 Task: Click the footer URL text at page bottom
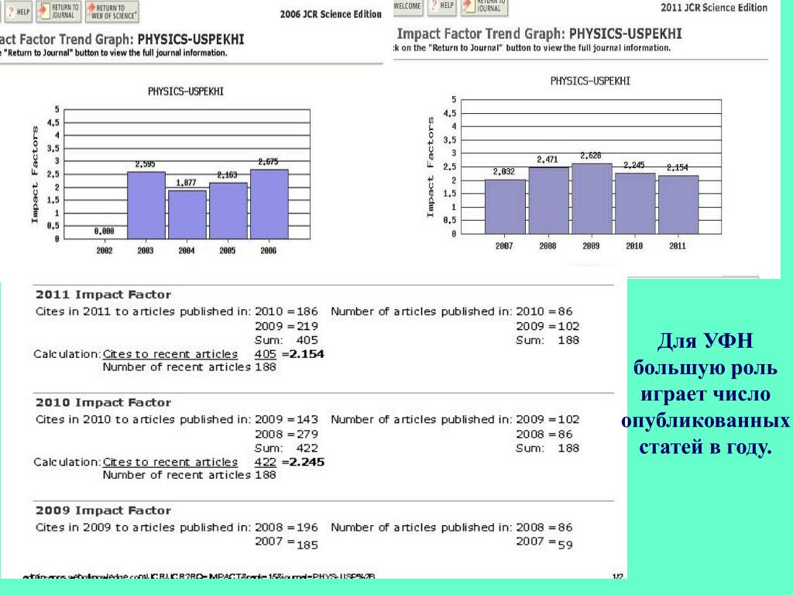199,576
